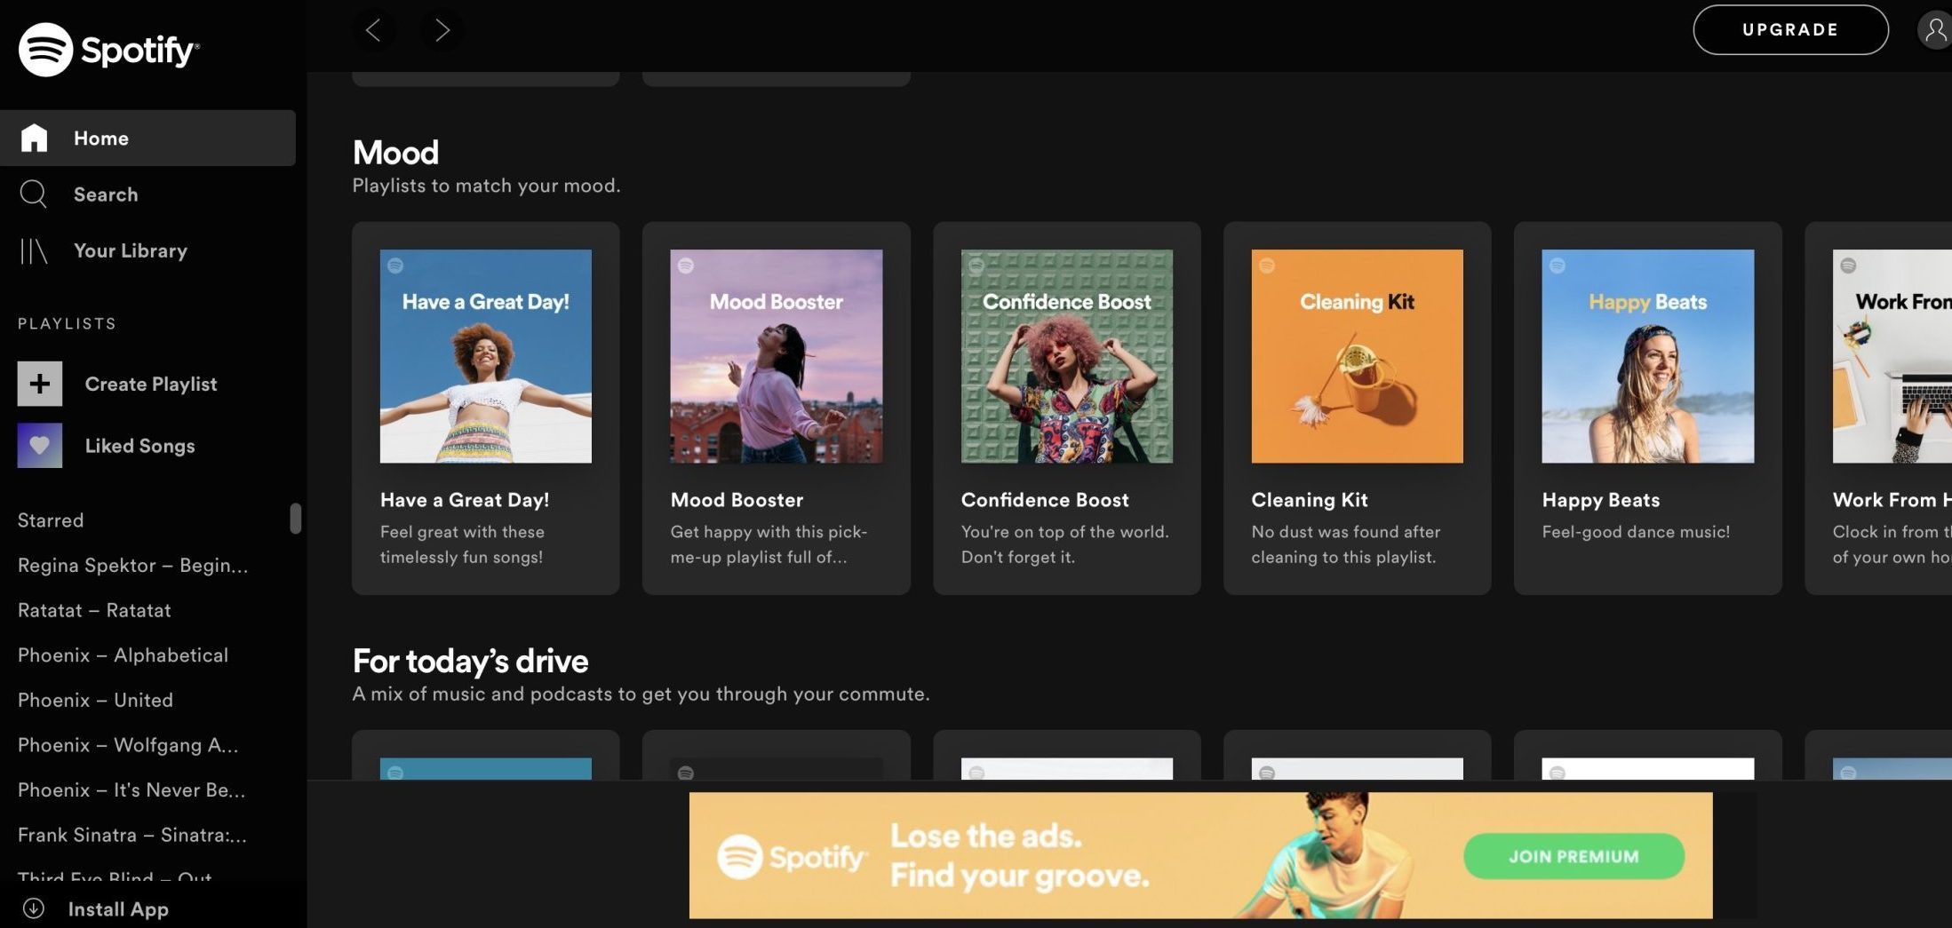Open Work From Home cover art
The height and width of the screenshot is (928, 1952).
pos(1892,356)
